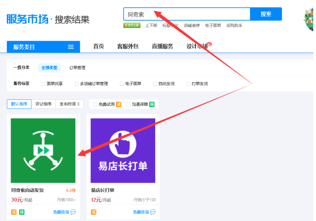This screenshot has width=316, height=221.
Task: Open the purple 易店长打单 app thumbnail
Action: pos(123,150)
